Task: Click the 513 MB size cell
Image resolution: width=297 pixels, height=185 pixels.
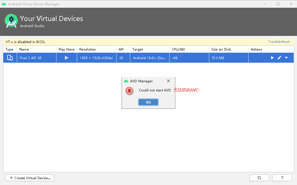Action: coord(229,58)
